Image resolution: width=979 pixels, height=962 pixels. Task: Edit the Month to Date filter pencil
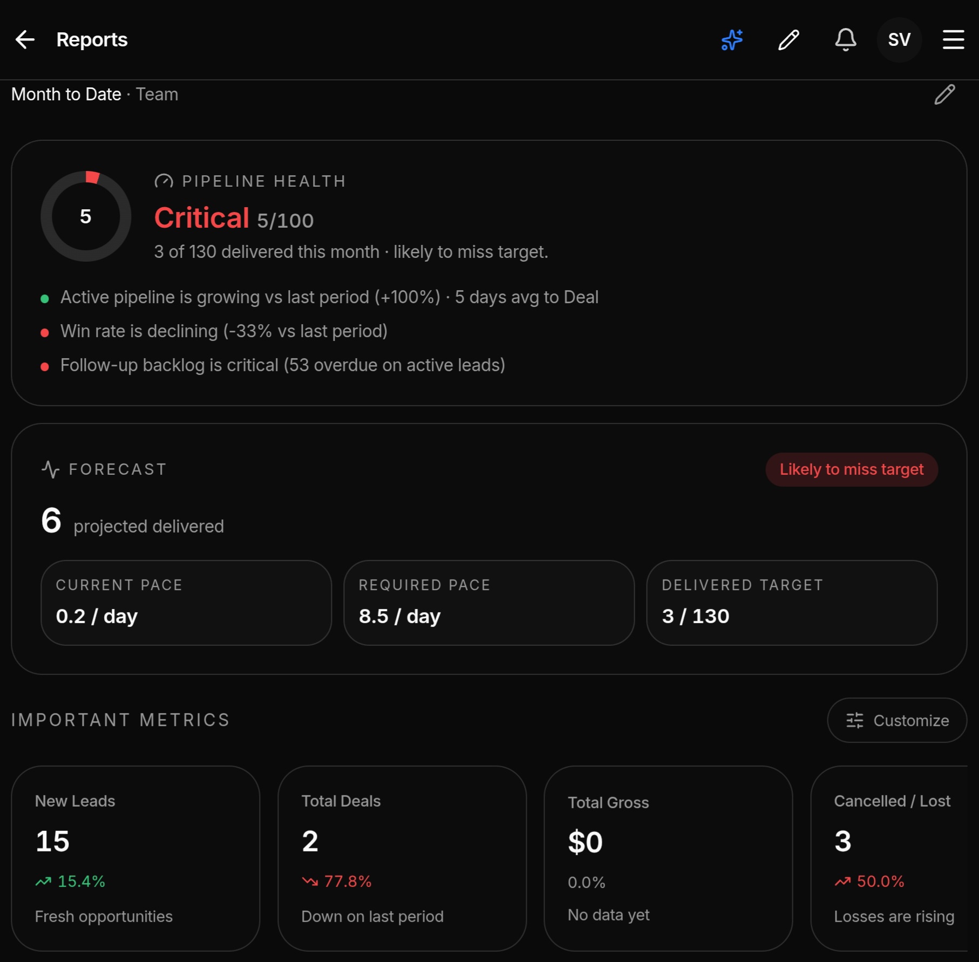point(944,94)
